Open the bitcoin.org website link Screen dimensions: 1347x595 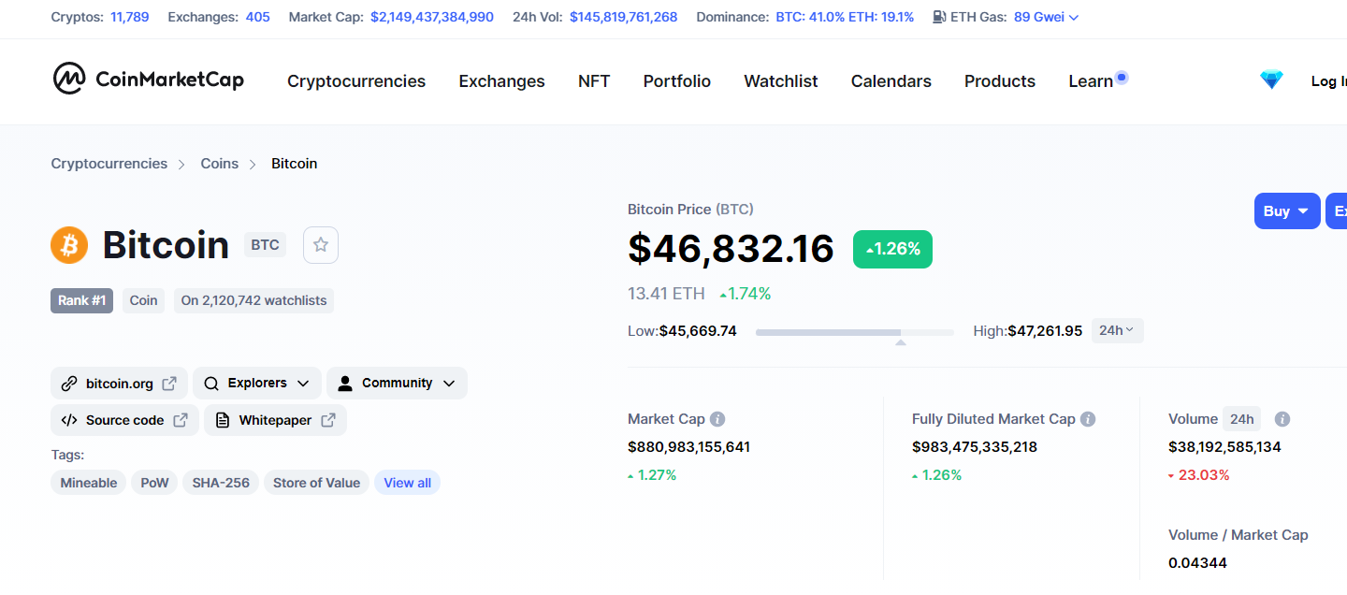pos(119,384)
